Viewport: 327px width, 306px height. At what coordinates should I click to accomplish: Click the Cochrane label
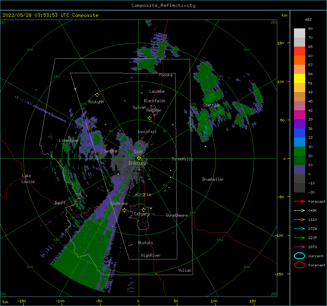pyautogui.click(x=119, y=203)
